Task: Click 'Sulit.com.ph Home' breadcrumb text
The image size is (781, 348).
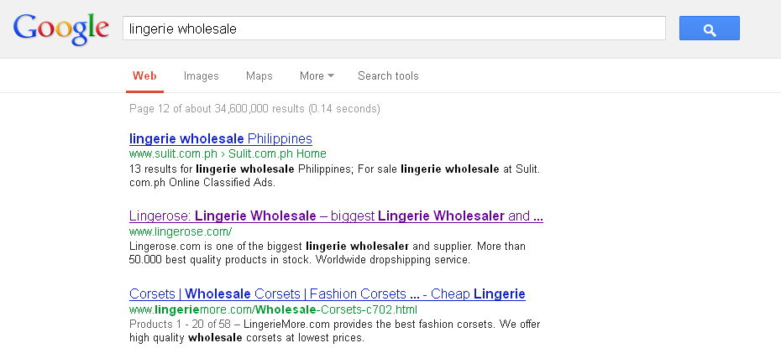Action: tap(277, 153)
